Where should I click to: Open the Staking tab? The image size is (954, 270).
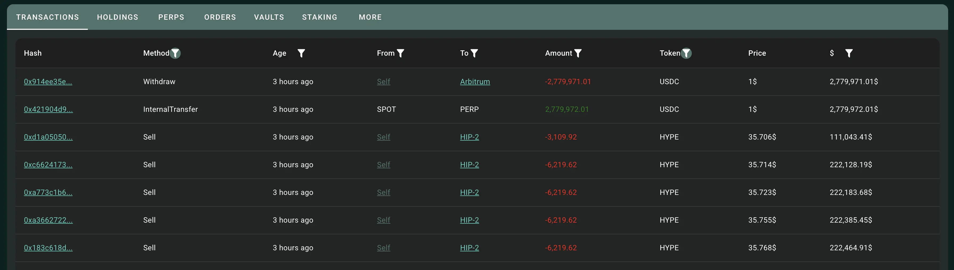pyautogui.click(x=320, y=17)
